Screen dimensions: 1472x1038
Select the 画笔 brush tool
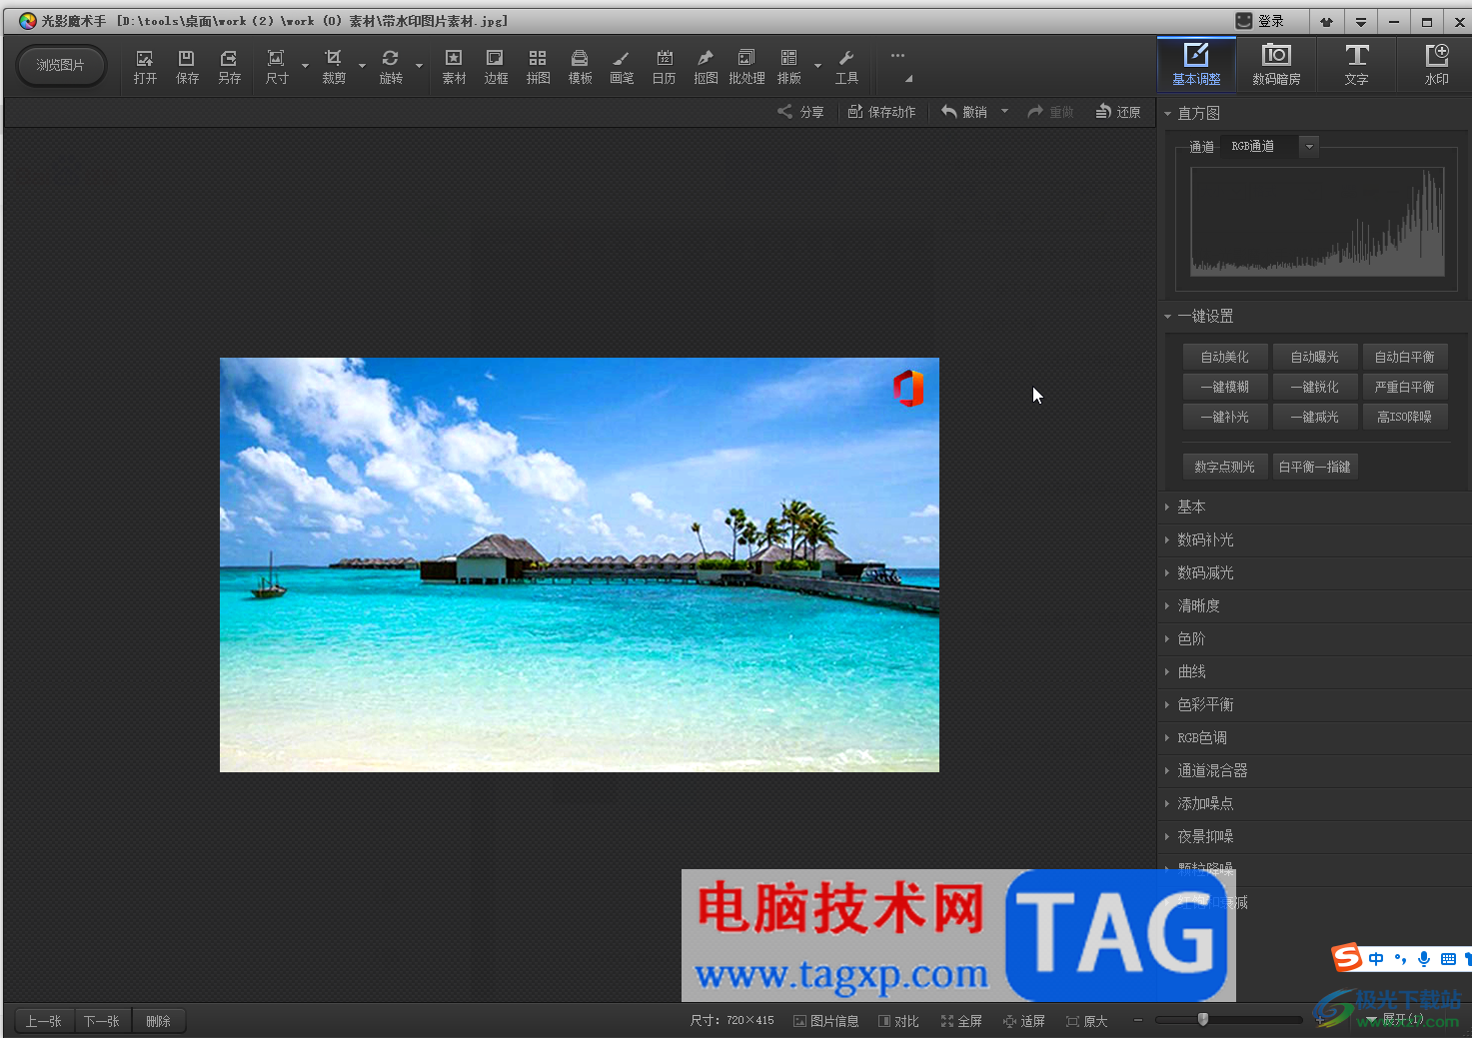tap(622, 67)
